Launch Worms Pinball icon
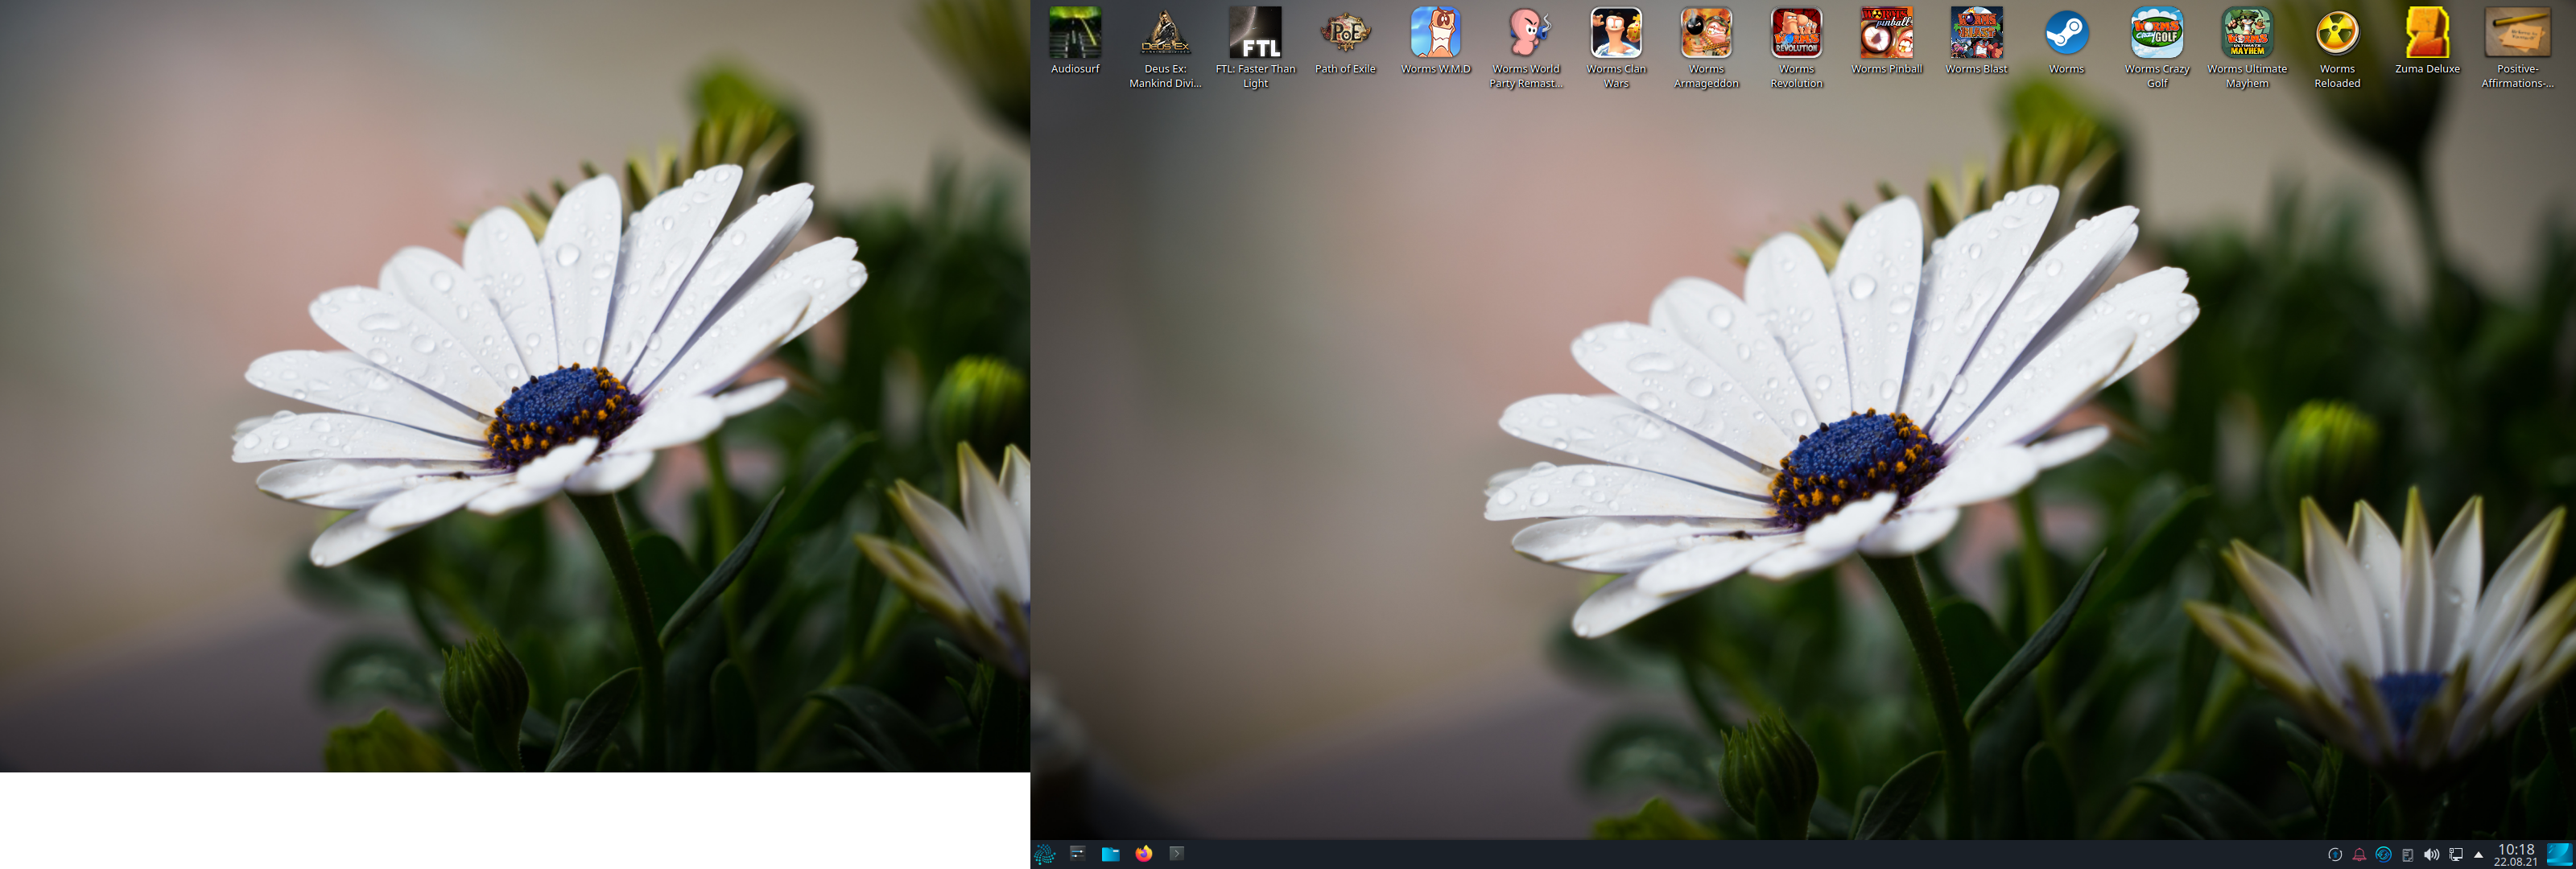 click(1886, 33)
